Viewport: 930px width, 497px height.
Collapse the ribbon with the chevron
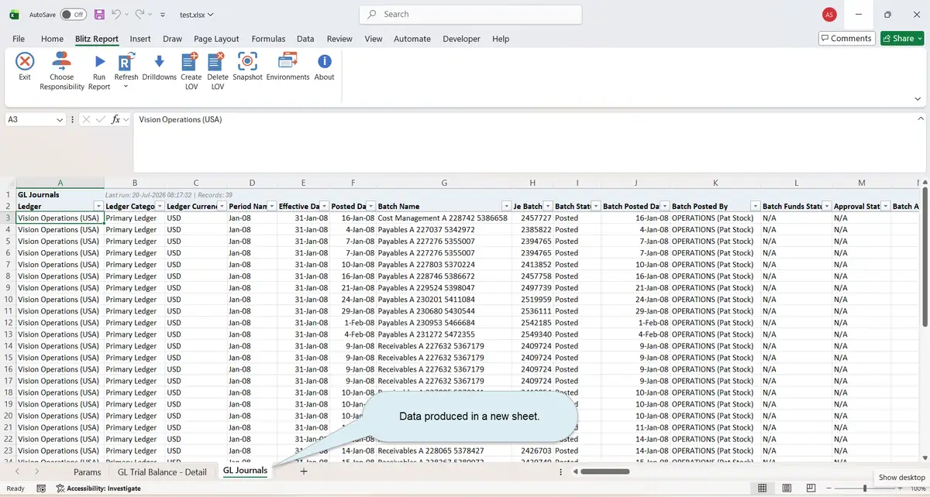(x=918, y=99)
